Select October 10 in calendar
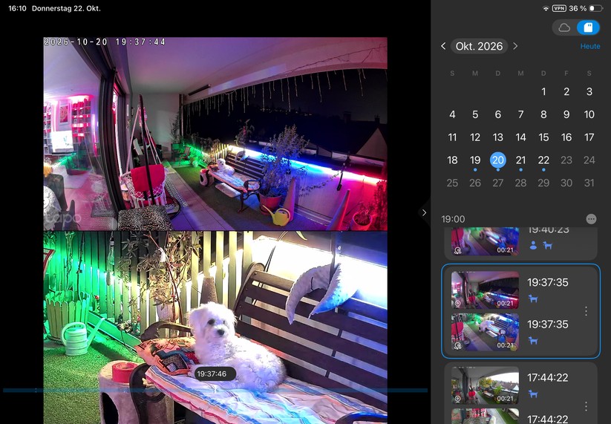This screenshot has width=611, height=424. (589, 114)
